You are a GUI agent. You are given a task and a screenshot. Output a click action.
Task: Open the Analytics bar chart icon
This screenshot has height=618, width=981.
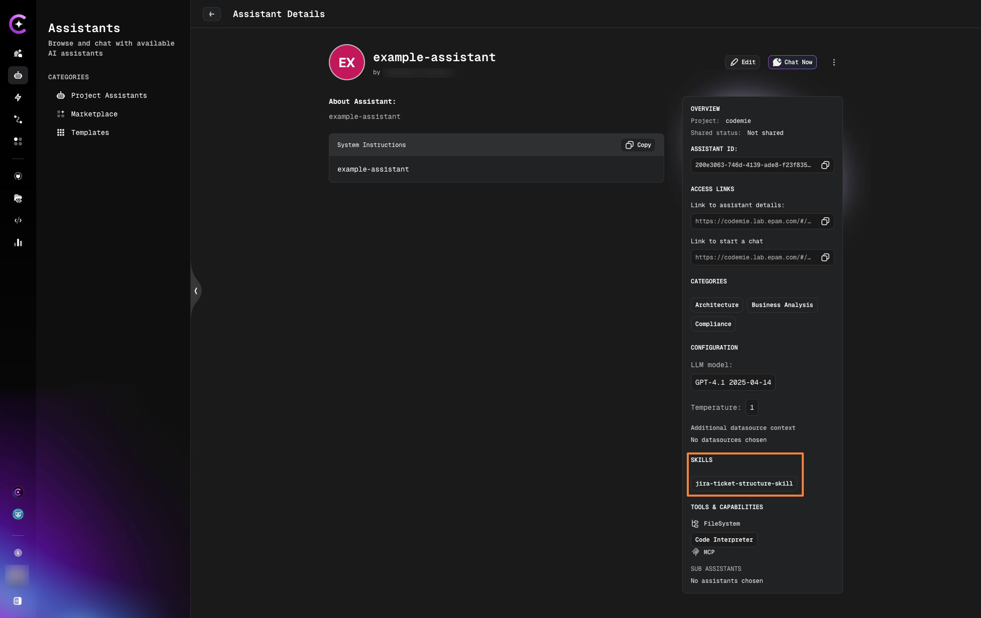[x=18, y=242]
